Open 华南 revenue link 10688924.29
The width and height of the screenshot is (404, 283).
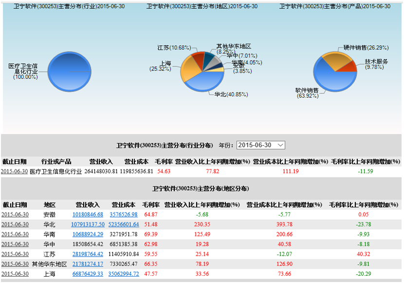pyautogui.click(x=88, y=234)
